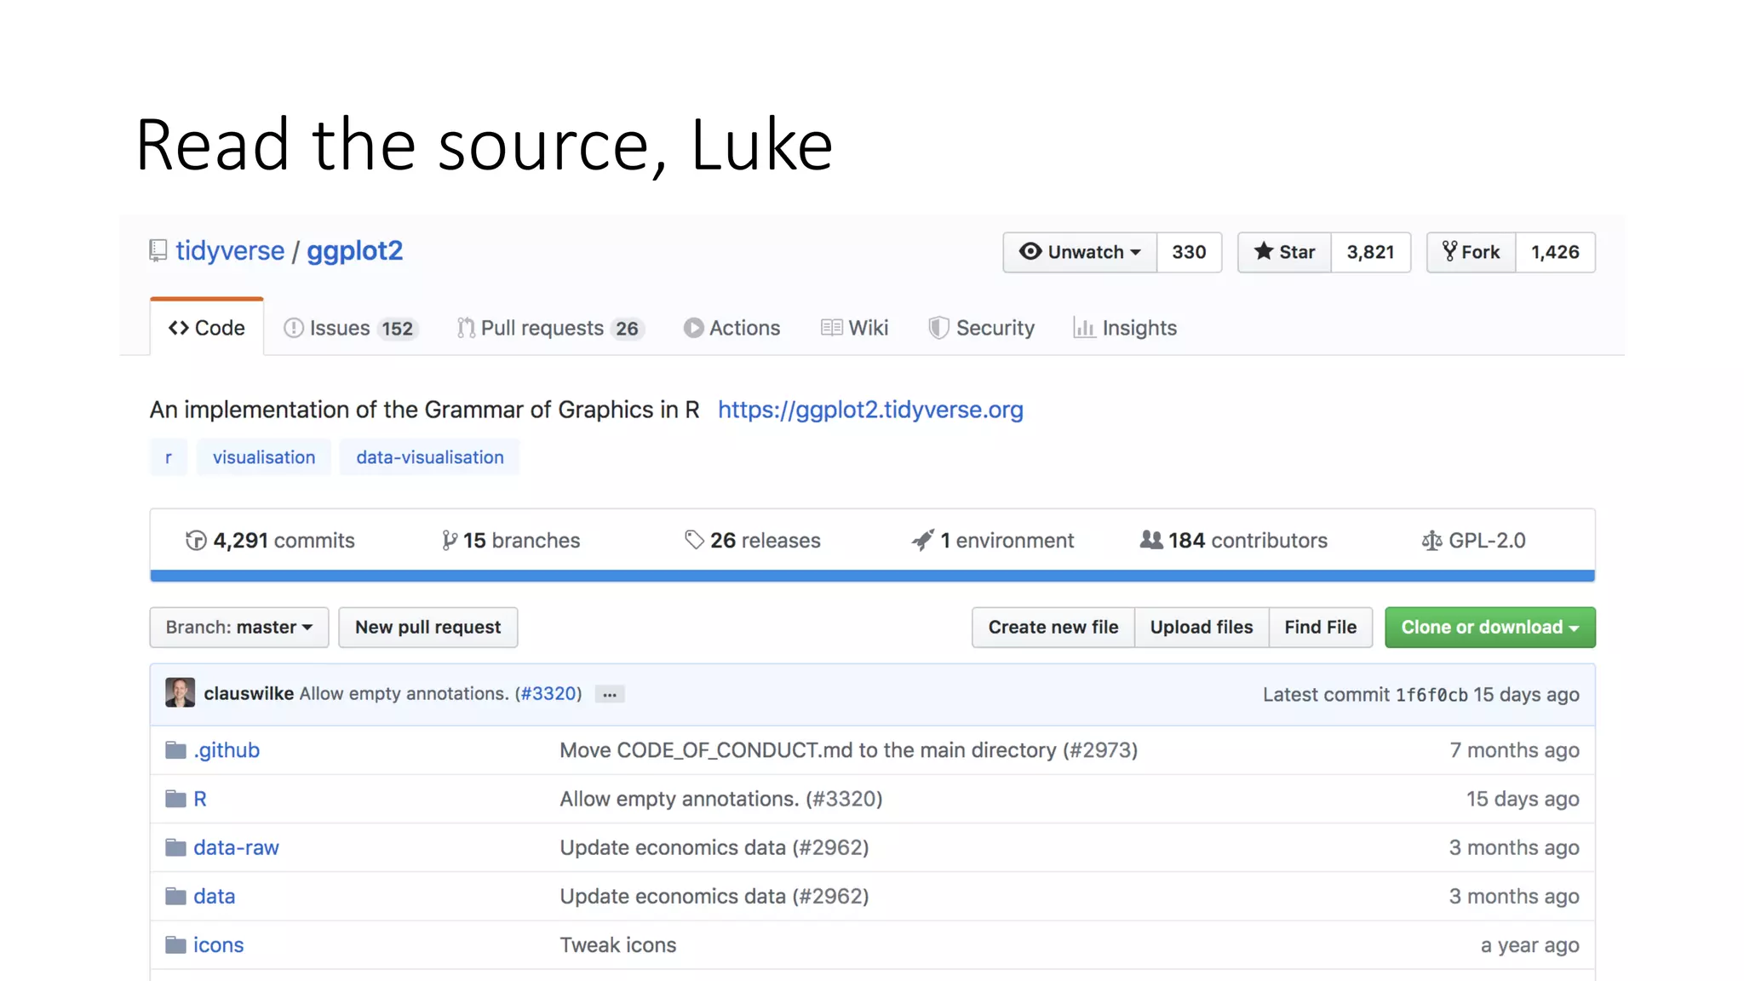Open the Issues tab
Viewport: 1744px width, 981px height.
point(350,328)
